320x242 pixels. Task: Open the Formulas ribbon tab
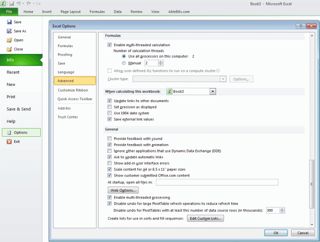click(97, 11)
